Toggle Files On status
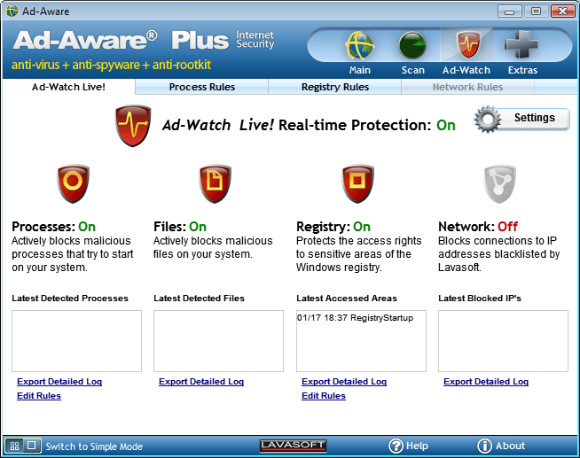Viewport: 580px width, 458px height. click(198, 227)
